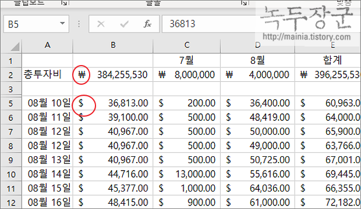Select cell with 44,716.00
This screenshot has width=361, height=209.
113,174
